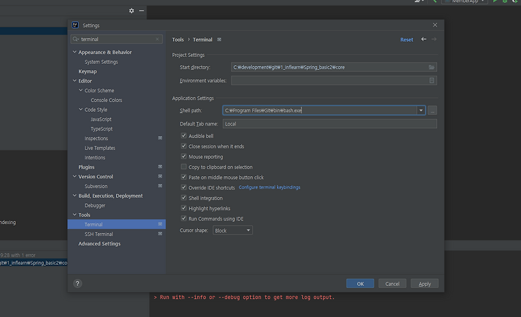Select JavaScript code style item
This screenshot has height=317, width=521.
tap(101, 119)
